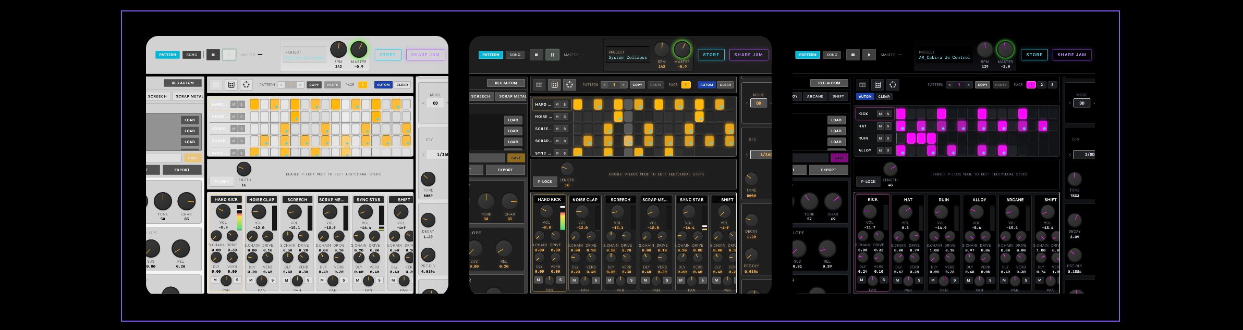Viewport: 1243px width, 330px height.
Task: Switch to SONG mode in light theme panel
Action: coord(192,55)
